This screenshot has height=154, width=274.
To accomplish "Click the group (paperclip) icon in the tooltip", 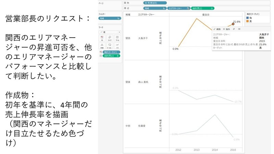I will 234,29.
